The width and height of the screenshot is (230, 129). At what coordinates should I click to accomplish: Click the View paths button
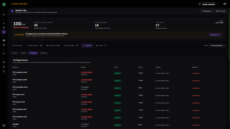pyautogui.click(x=215, y=35)
